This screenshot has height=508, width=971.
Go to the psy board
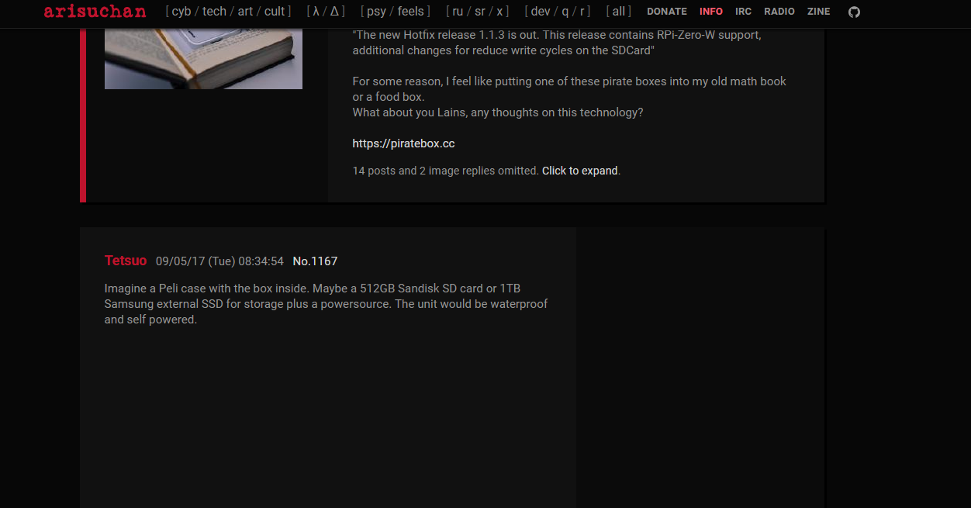[376, 12]
